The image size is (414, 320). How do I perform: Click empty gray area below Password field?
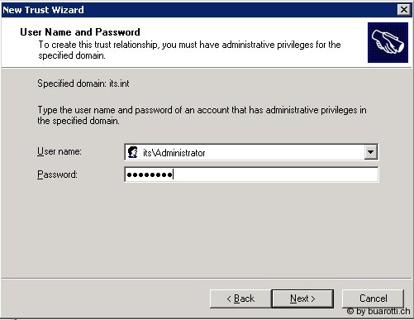coord(207,229)
